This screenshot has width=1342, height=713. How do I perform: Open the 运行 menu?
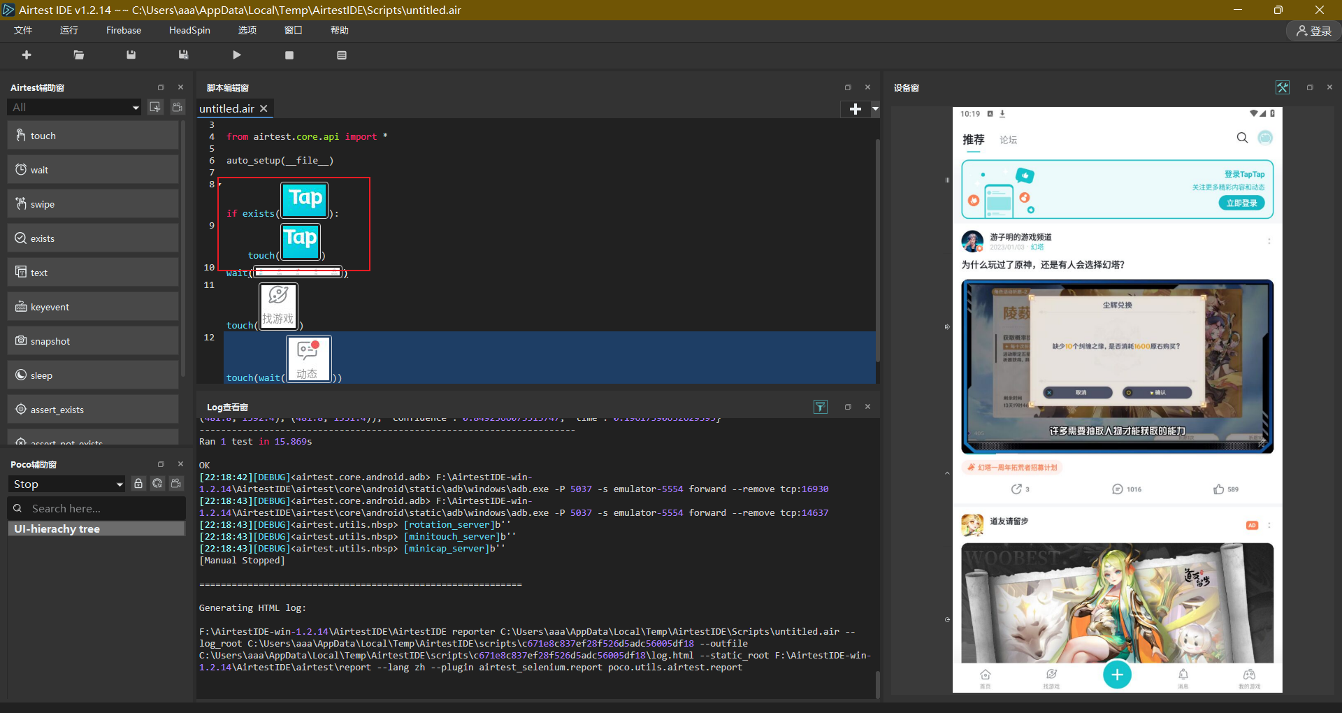tap(69, 30)
